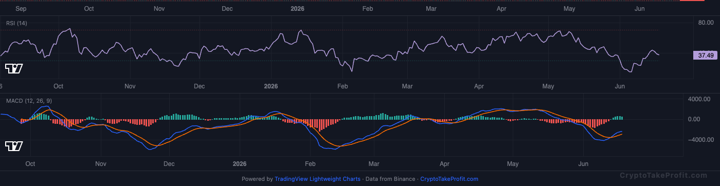
Task: Click the Oct label on the price chart time axis
Action: (x=89, y=9)
